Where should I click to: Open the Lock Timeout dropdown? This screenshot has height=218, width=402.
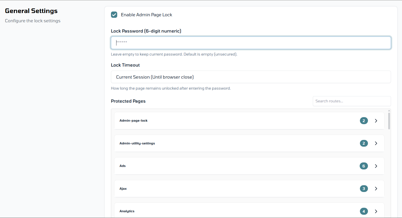click(x=251, y=77)
